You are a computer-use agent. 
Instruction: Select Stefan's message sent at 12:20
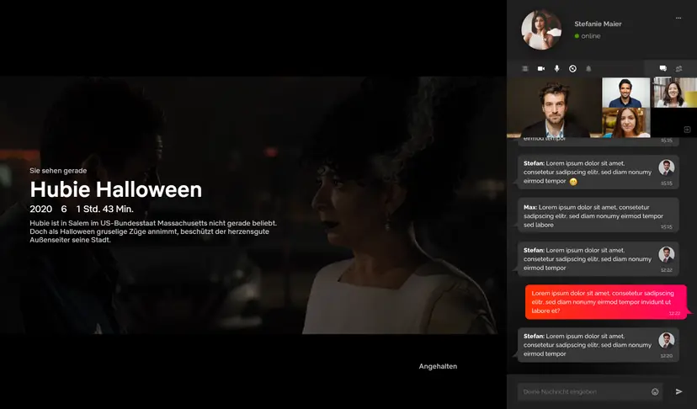click(598, 345)
